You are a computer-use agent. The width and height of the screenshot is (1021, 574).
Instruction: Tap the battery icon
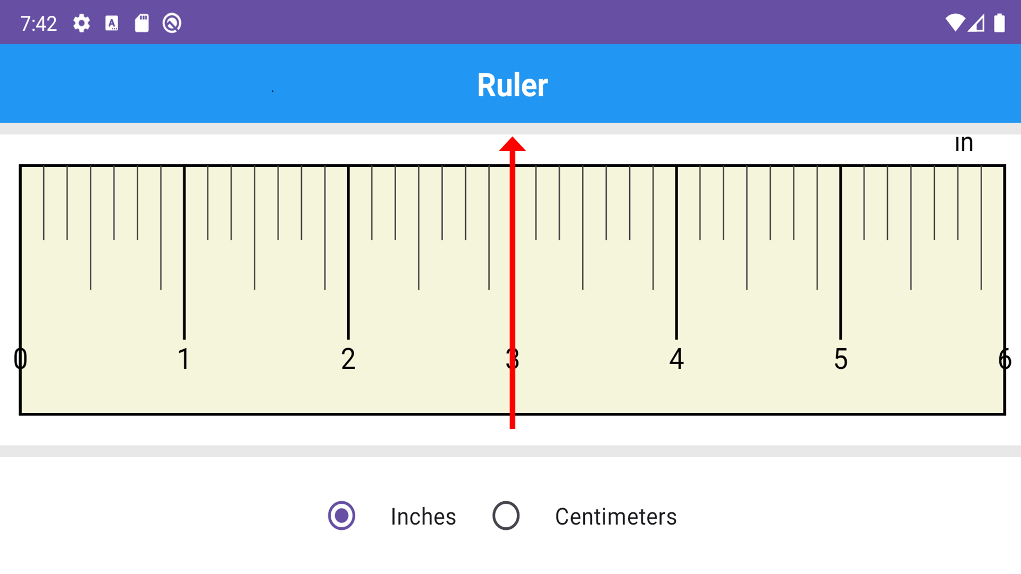click(x=1000, y=23)
